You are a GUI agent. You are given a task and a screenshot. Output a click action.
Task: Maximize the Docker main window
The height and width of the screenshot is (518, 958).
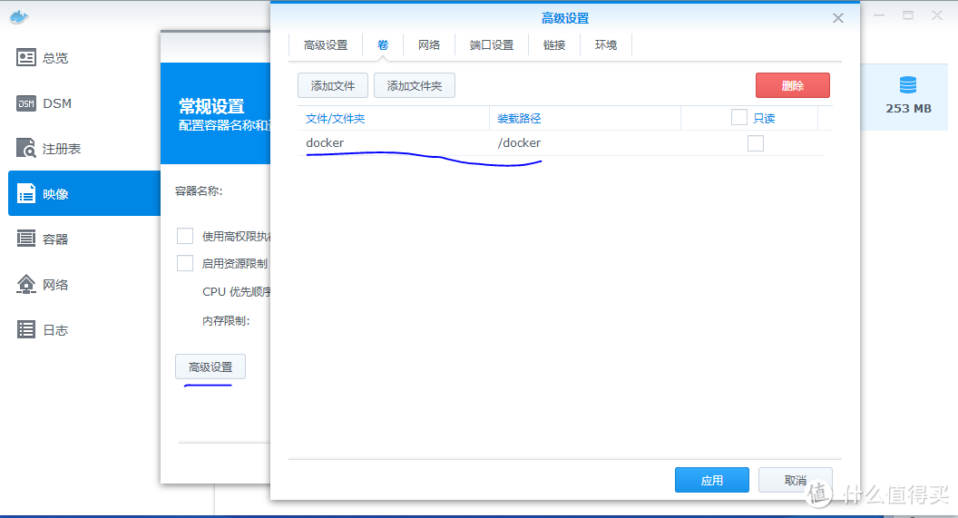pyautogui.click(x=908, y=15)
